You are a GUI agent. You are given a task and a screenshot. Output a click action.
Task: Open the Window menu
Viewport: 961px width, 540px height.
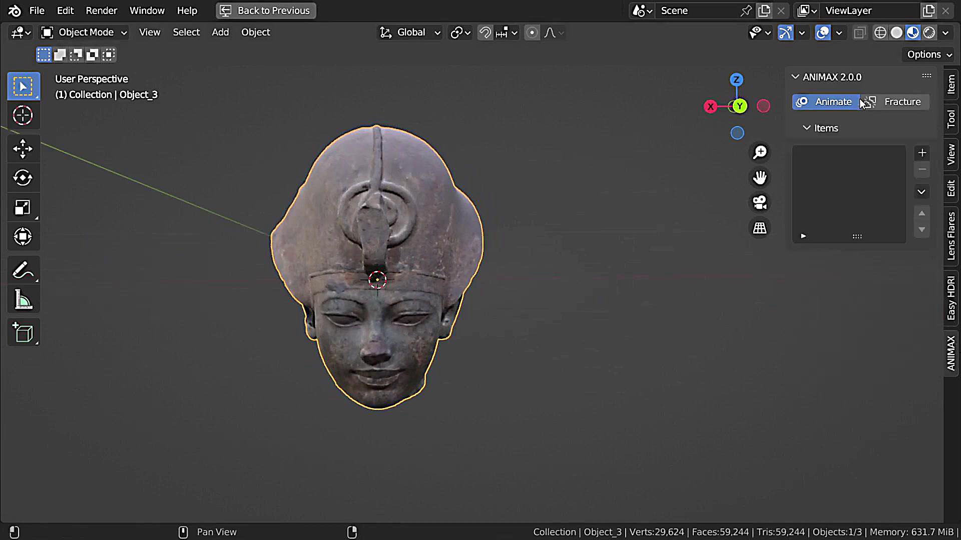click(x=147, y=10)
